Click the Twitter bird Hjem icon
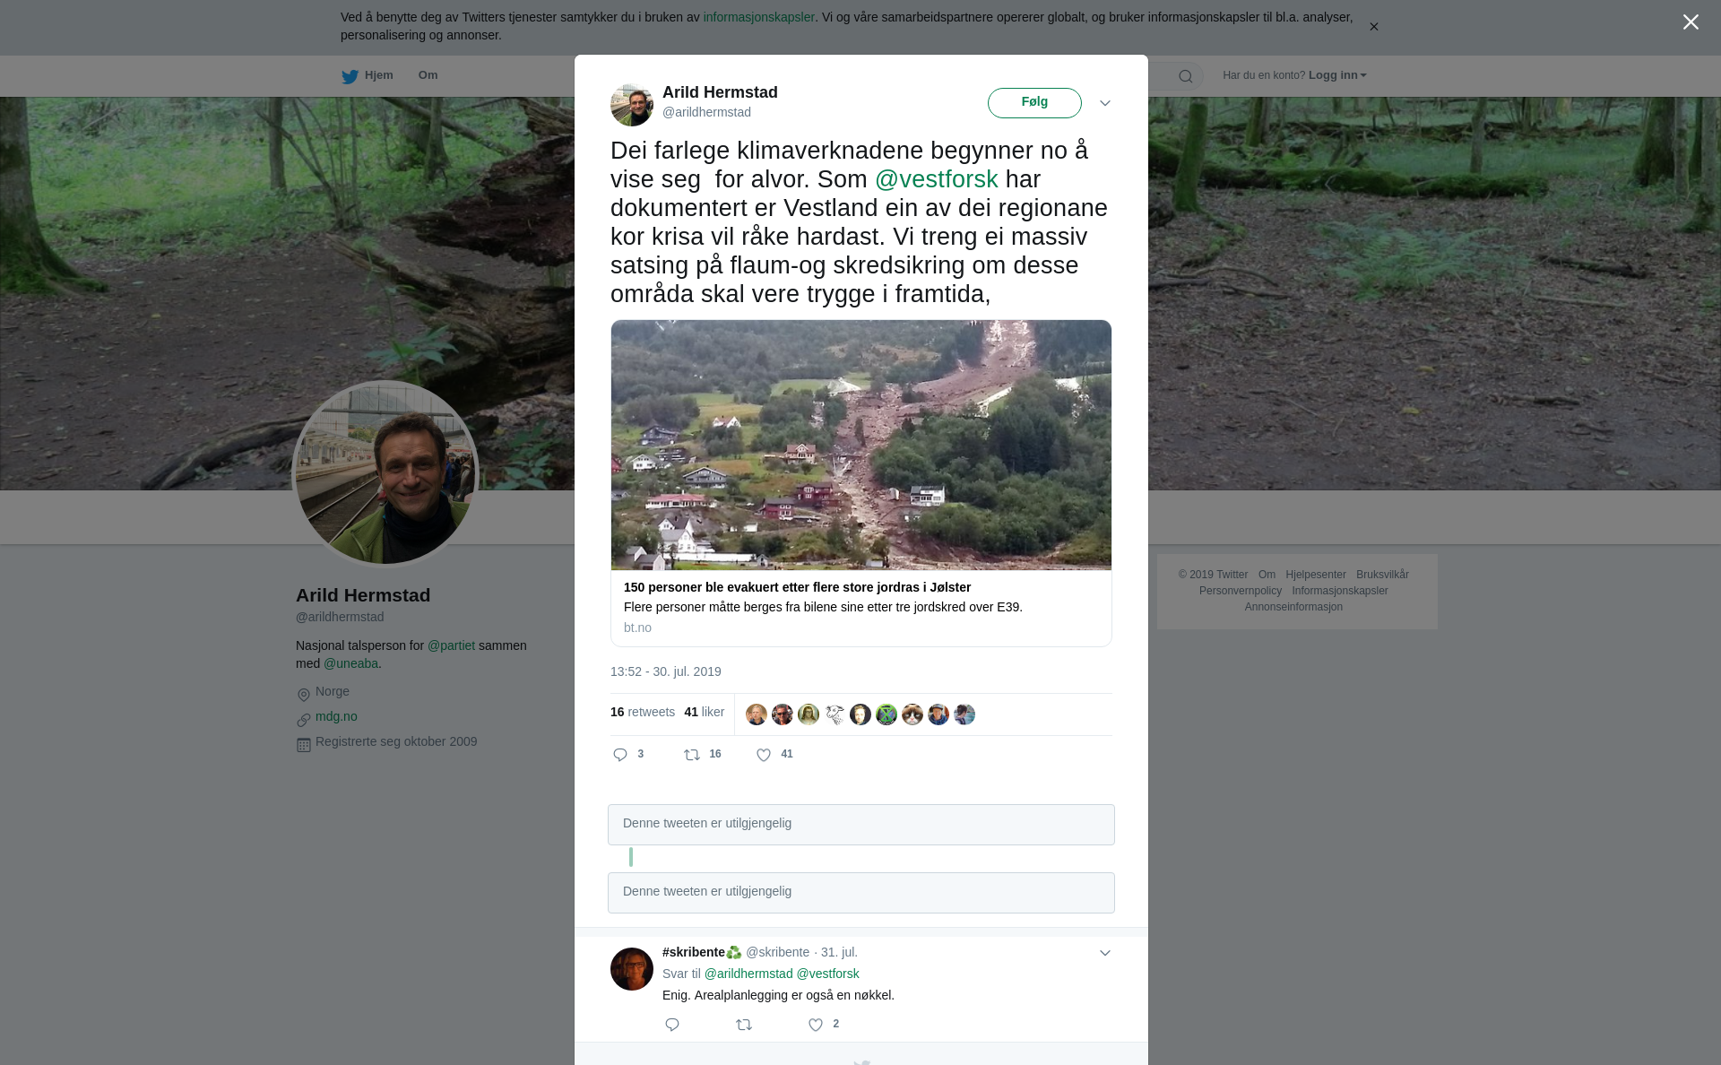This screenshot has width=1721, height=1065. [350, 76]
